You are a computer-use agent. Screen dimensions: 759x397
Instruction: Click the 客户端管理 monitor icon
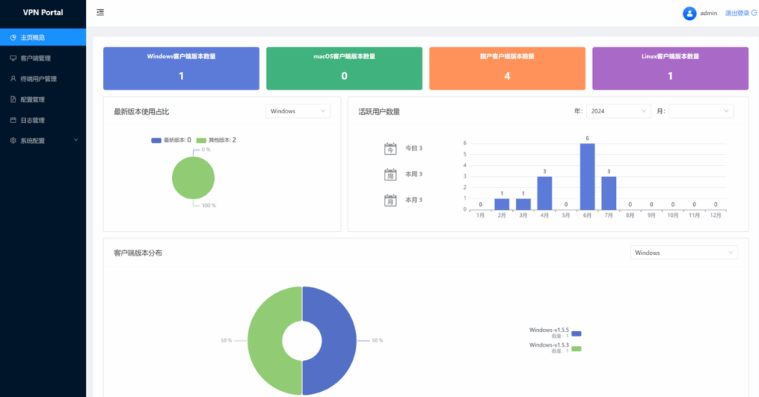coord(13,58)
